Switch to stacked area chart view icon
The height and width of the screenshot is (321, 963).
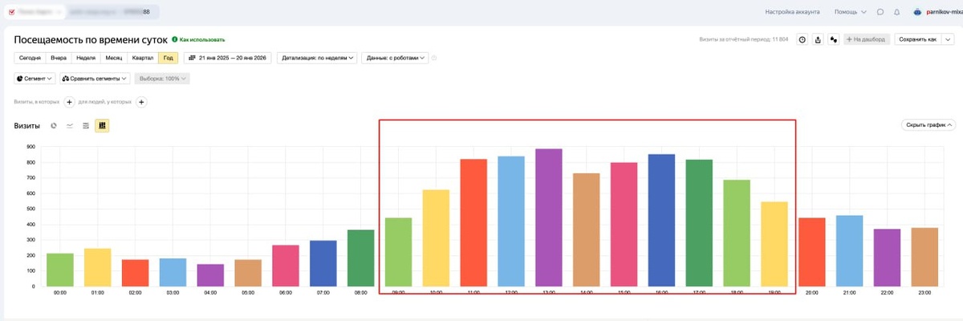coord(86,126)
